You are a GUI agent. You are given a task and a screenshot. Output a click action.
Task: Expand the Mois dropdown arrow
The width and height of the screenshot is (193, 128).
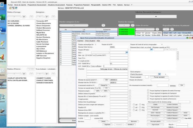click(x=127, y=52)
